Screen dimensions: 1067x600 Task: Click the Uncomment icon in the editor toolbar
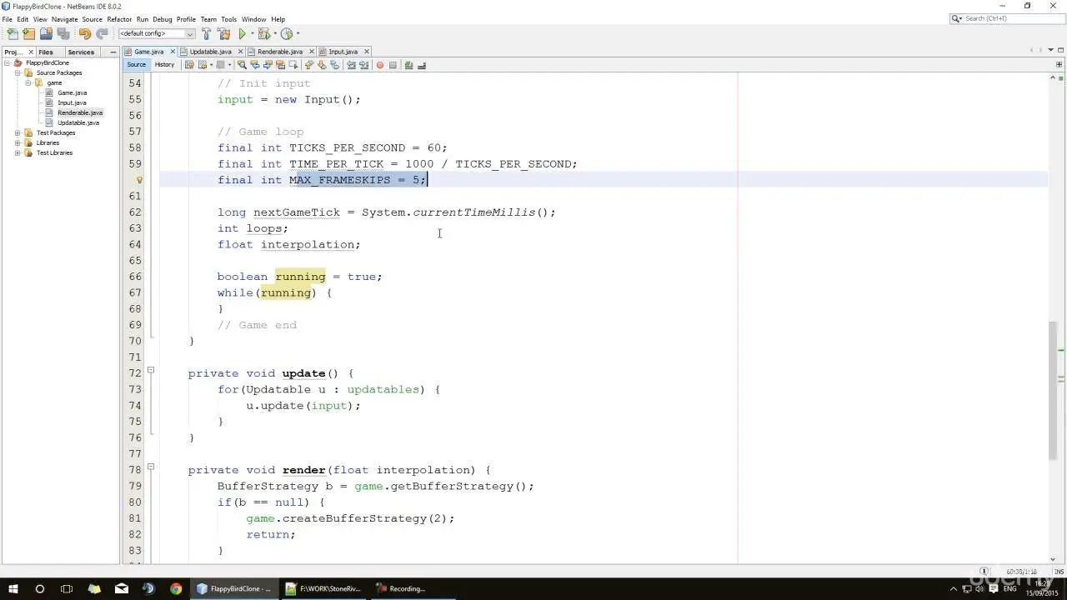pos(422,65)
